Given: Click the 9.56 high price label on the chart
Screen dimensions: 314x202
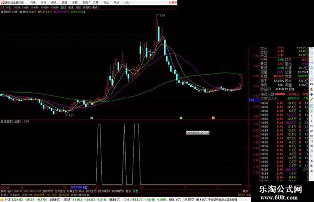Looking at the screenshot, I should [x=162, y=15].
